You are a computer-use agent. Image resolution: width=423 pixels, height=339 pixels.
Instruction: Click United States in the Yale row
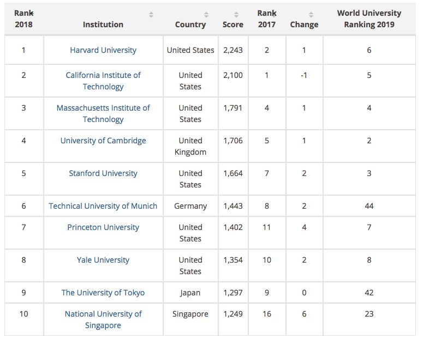point(190,266)
